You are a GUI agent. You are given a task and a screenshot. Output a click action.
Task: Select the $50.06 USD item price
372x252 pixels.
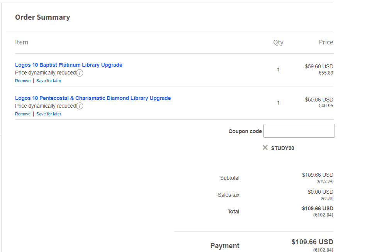coord(319,100)
